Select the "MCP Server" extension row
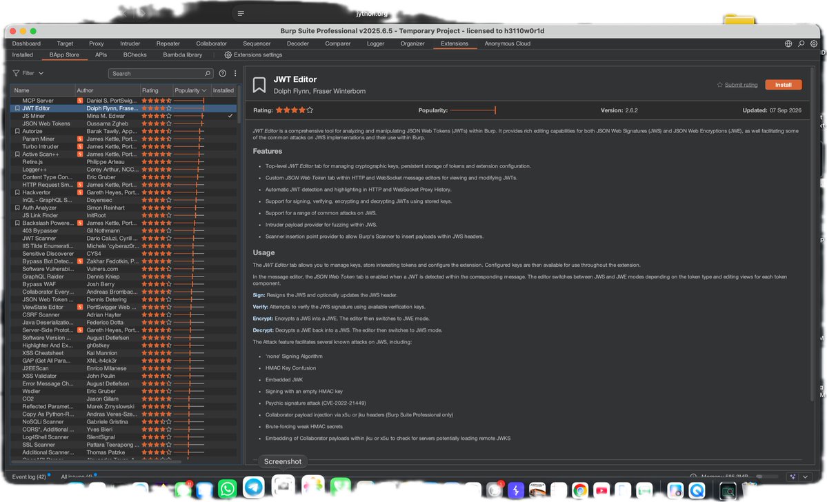This screenshot has height=502, width=827. click(123, 100)
